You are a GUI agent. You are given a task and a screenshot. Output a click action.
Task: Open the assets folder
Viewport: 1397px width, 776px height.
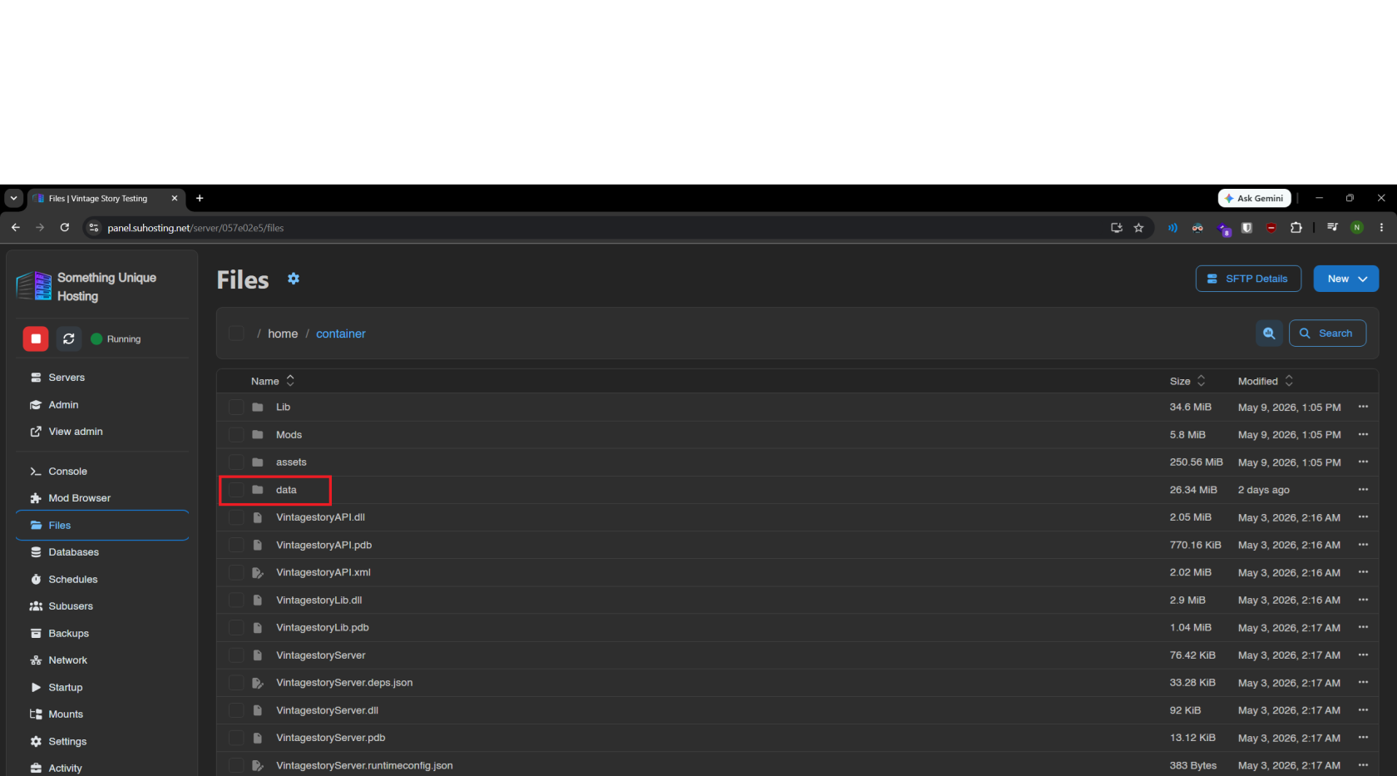point(291,462)
